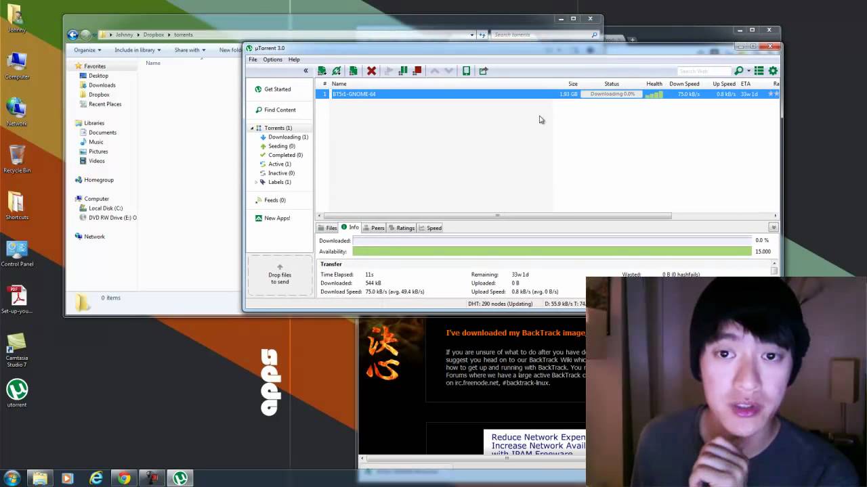Open Include in library dropdown
Viewport: 867px width, 487px height.
click(138, 50)
